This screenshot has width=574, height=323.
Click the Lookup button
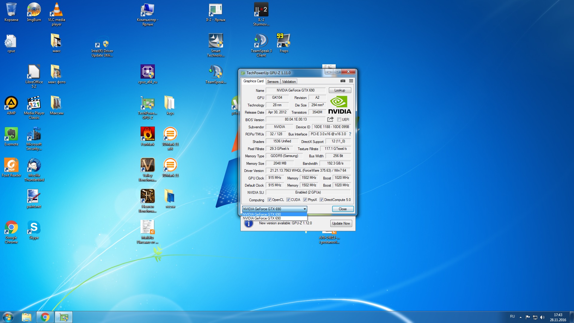coord(340,90)
